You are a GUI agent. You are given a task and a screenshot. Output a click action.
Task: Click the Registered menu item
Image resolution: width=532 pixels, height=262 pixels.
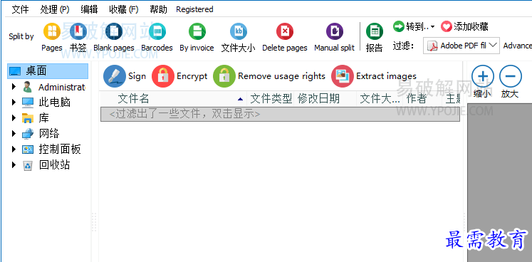pyautogui.click(x=194, y=9)
